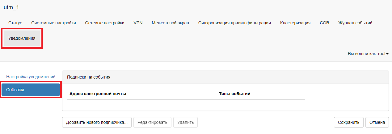Open Межсетевой экран section
This screenshot has height=134, width=392.
click(170, 23)
